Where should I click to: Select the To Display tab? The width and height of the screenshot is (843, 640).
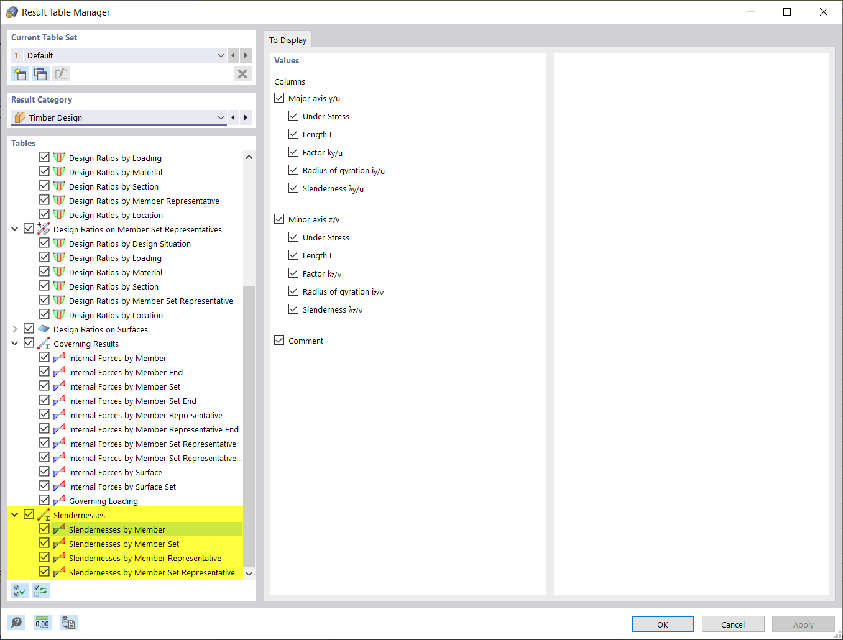(288, 40)
